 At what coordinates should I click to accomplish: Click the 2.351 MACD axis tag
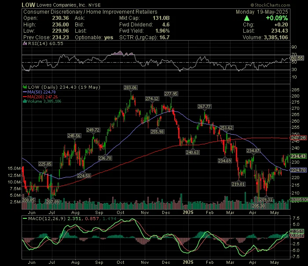coord(297,231)
